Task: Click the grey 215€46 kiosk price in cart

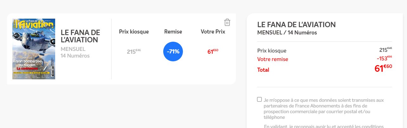Action: click(x=132, y=52)
